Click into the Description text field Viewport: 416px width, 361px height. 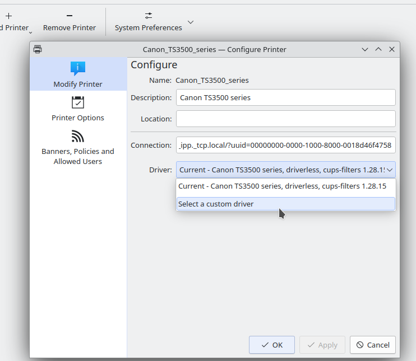coord(285,97)
